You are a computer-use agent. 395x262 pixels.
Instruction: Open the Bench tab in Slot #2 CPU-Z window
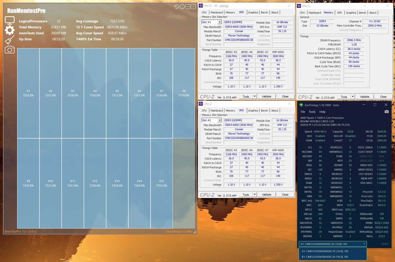pos(264,111)
